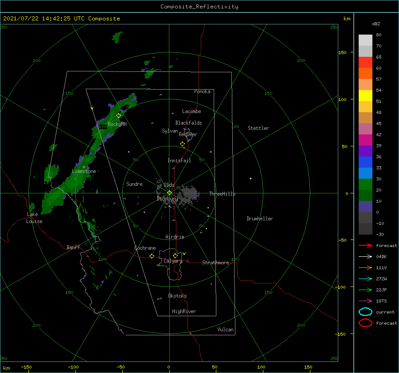The image size is (399, 373).
Task: Select the yellow 51-54 dBZ color swatch
Action: [365, 96]
